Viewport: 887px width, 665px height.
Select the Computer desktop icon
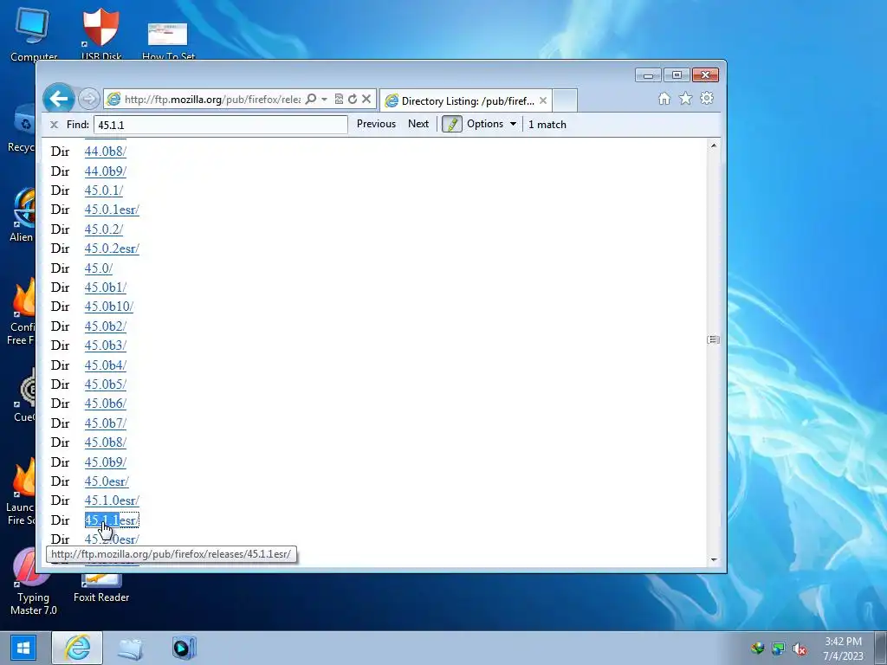[x=34, y=34]
